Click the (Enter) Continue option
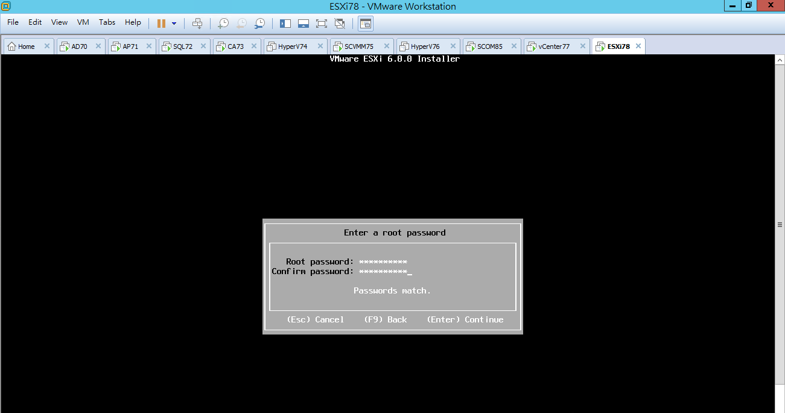This screenshot has width=785, height=413. pyautogui.click(x=465, y=319)
